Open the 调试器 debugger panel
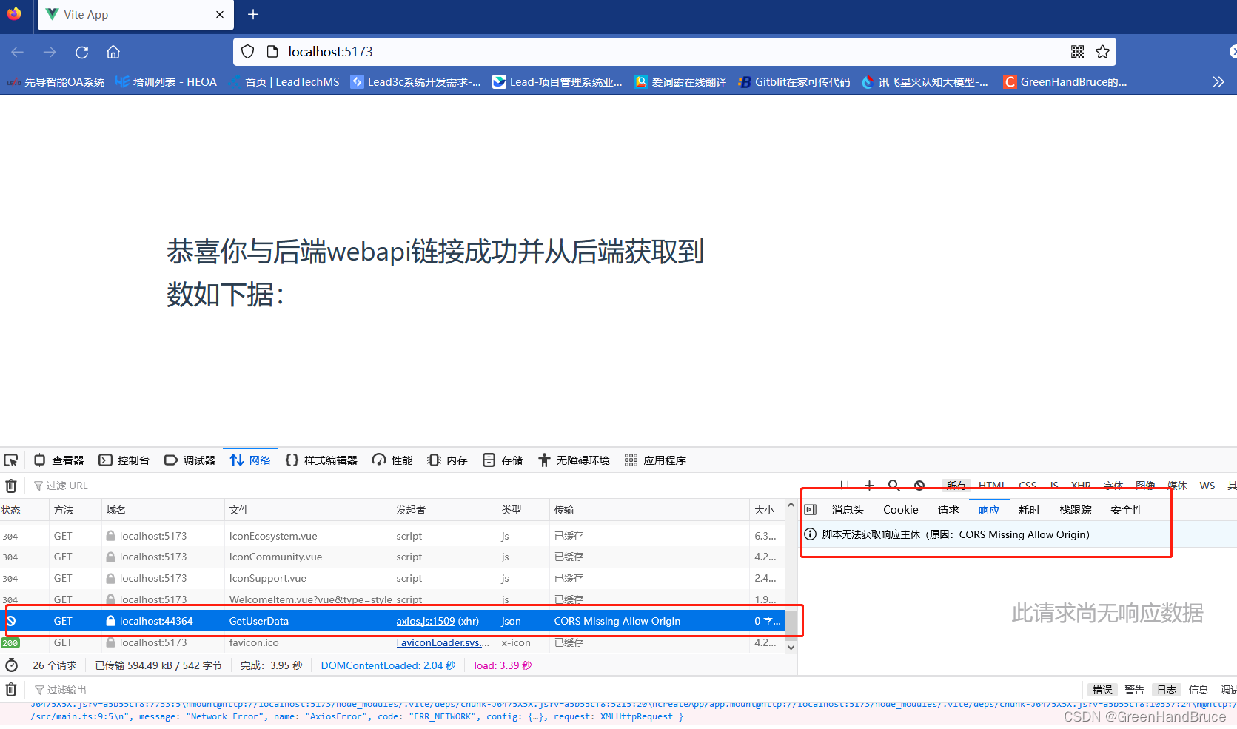 190,460
